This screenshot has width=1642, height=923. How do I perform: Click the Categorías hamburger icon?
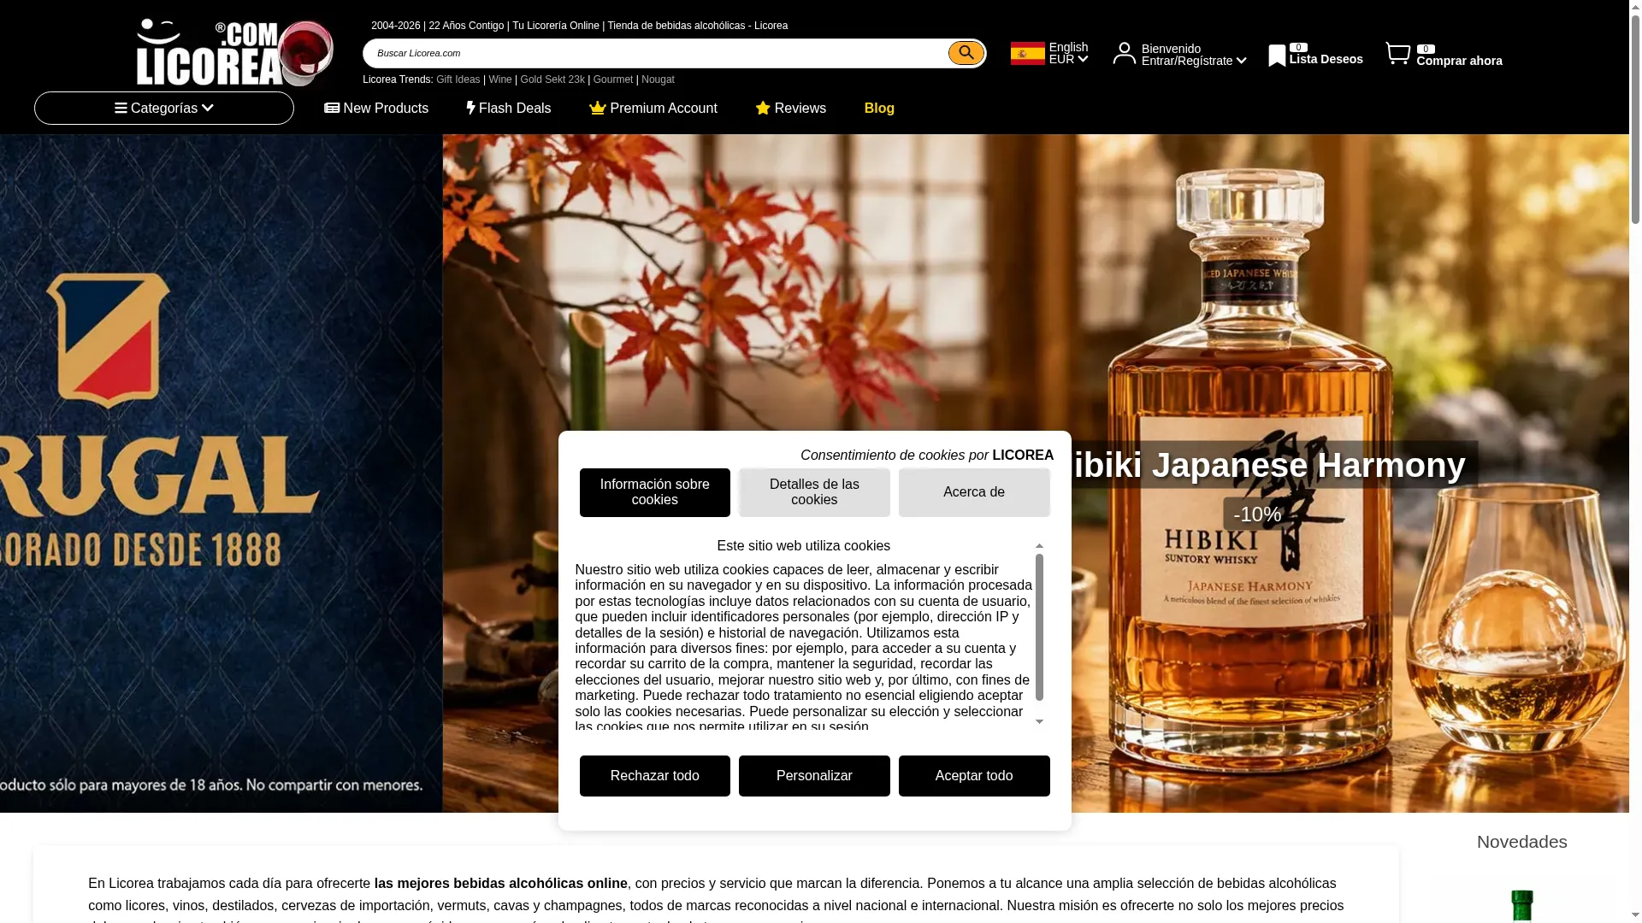(121, 109)
